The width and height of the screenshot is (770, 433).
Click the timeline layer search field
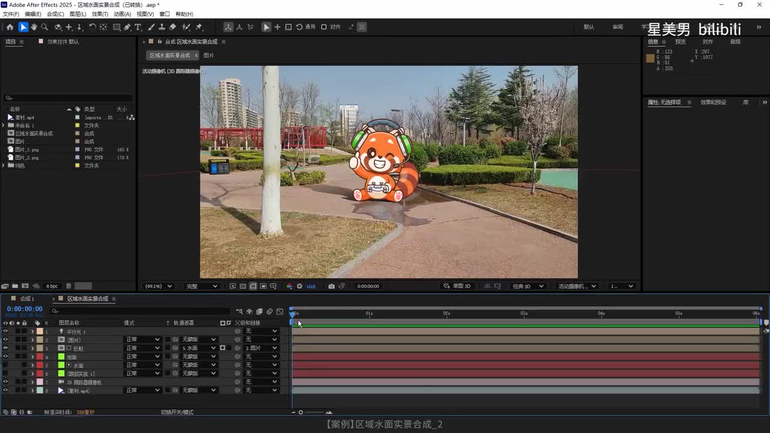pos(140,311)
